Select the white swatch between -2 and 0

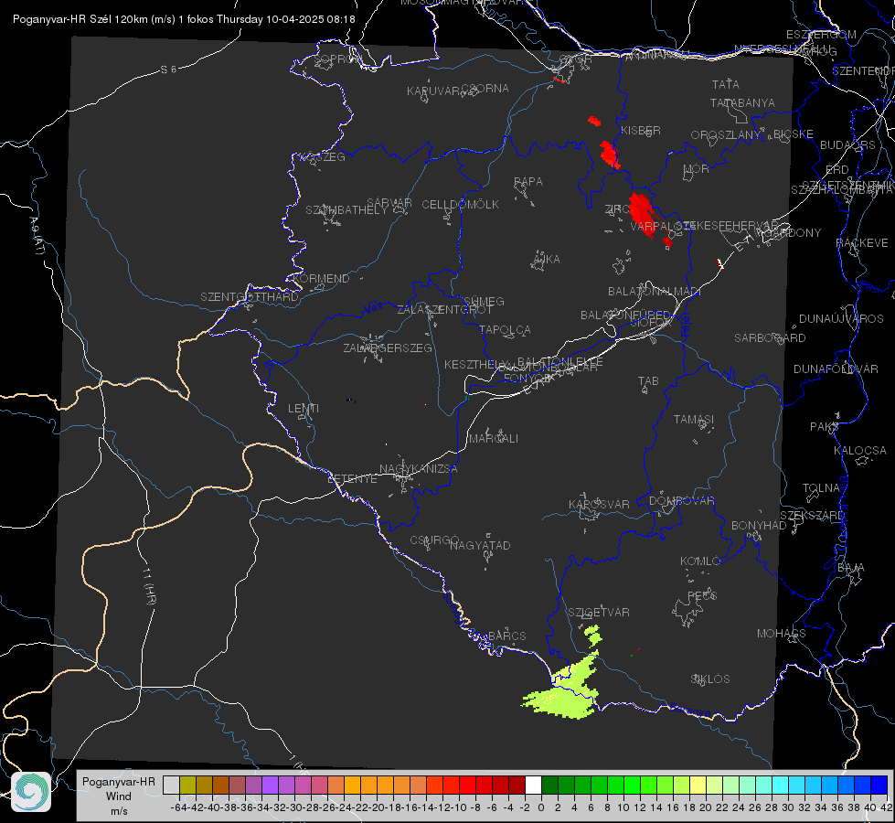pyautogui.click(x=533, y=785)
